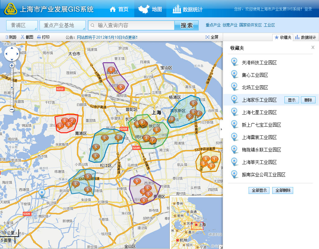
Task: Click the 搜索 search button
Action: pyautogui.click(x=186, y=26)
